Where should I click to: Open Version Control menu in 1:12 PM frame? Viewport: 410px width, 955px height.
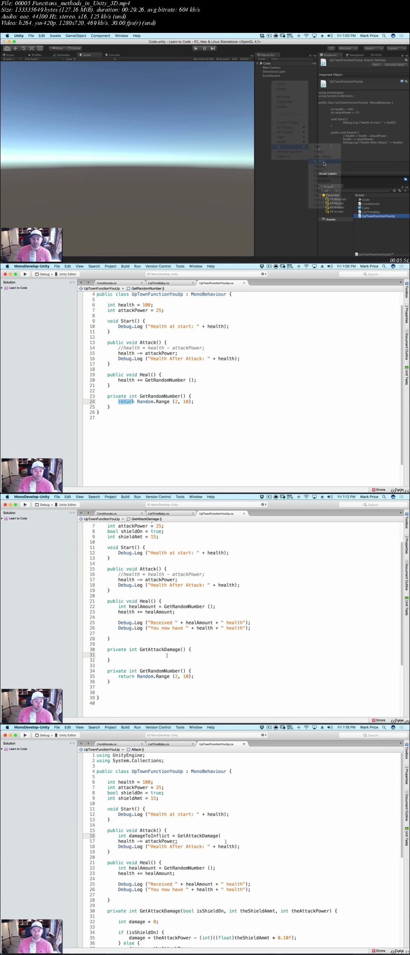(158, 497)
